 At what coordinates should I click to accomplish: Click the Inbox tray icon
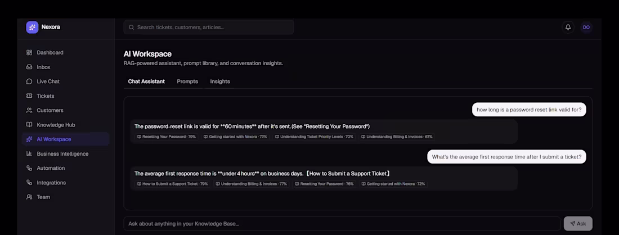click(29, 67)
